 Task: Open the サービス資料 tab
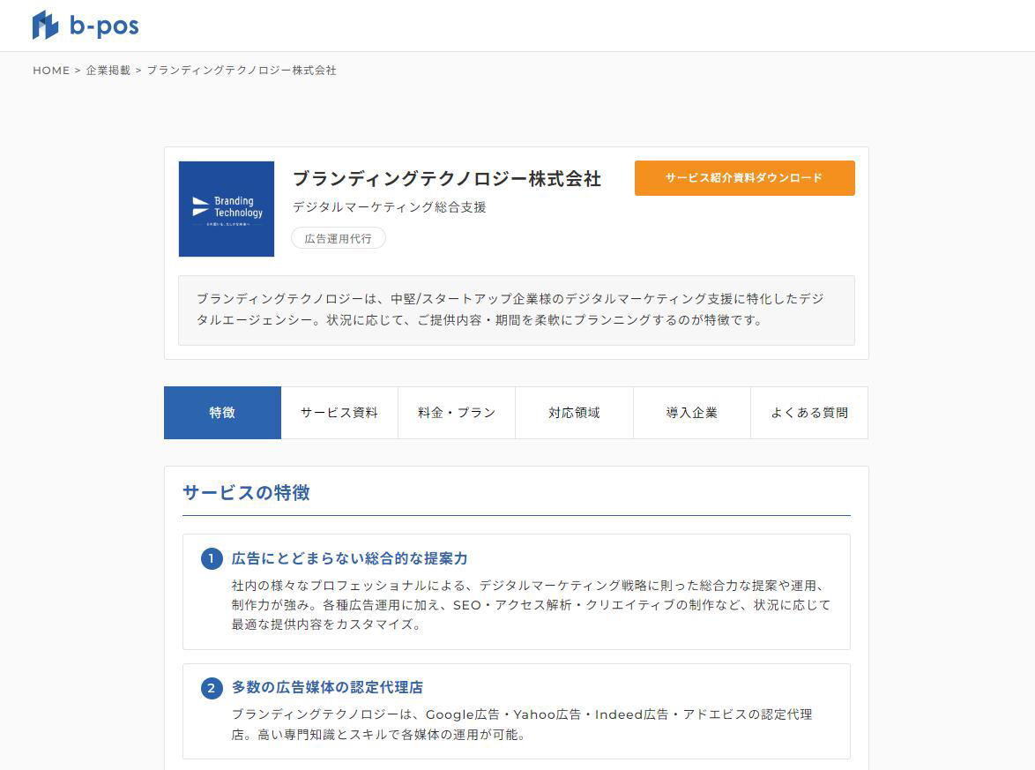tap(339, 413)
